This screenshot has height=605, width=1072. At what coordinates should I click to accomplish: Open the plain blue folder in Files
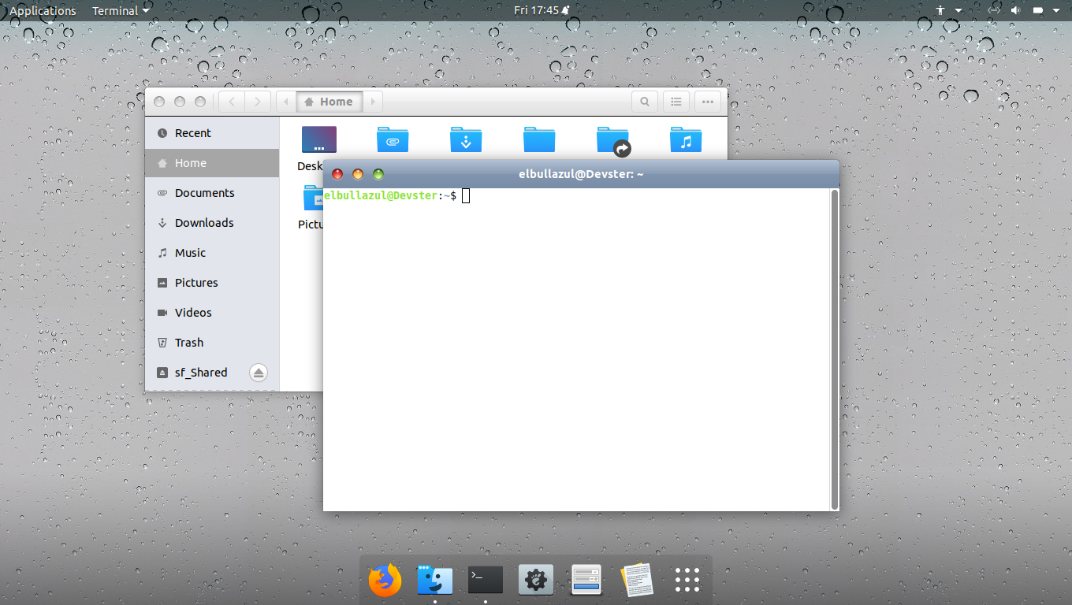pyautogui.click(x=539, y=139)
